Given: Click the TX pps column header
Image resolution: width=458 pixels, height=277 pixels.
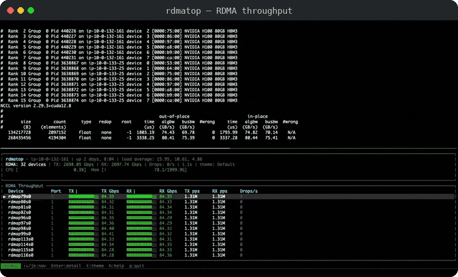Looking at the screenshot, I should point(192,191).
